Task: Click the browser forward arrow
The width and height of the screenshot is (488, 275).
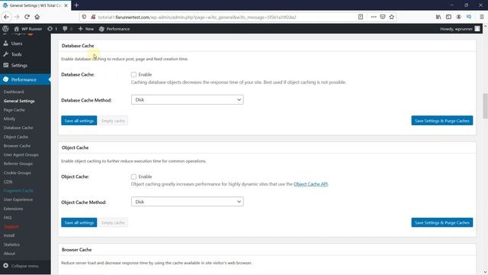Action: (17, 17)
